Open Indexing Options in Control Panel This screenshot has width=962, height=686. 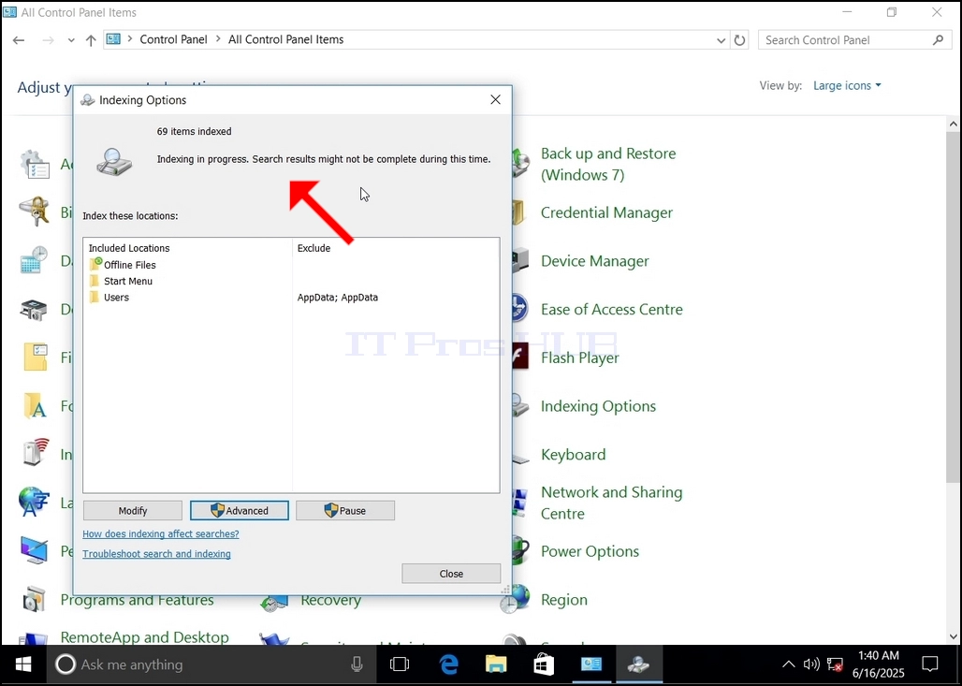[598, 406]
